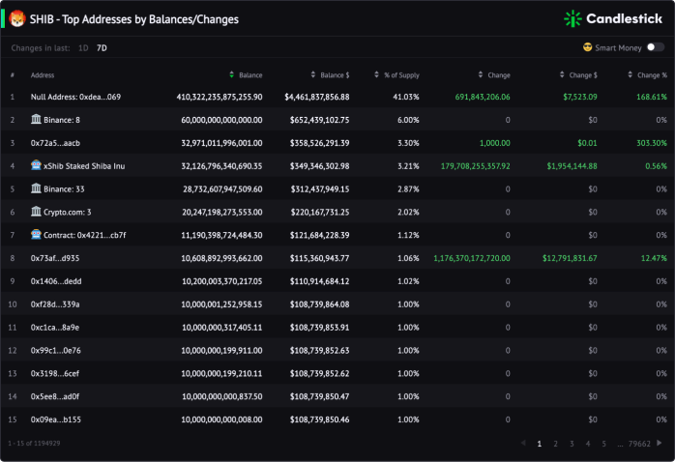Viewport: 675px width, 462px height.
Task: Click the robot icon beside Contract: 0x4221...cb7f
Action: click(x=36, y=235)
